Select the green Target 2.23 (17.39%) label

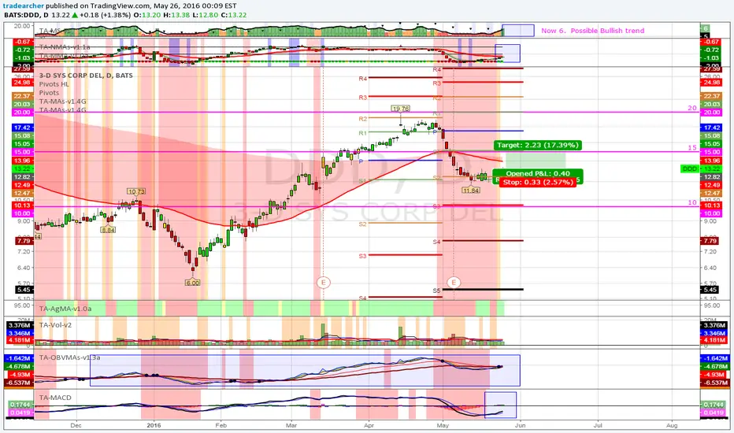[537, 145]
